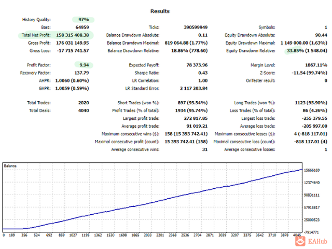Click the -7914771 y-axis label
The image size is (332, 249).
tap(311, 232)
